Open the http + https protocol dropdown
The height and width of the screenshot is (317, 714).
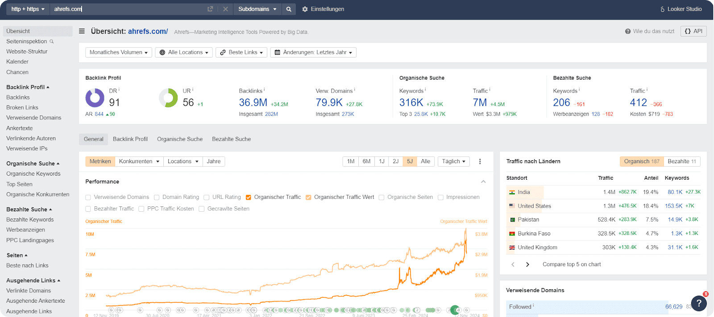(x=28, y=9)
